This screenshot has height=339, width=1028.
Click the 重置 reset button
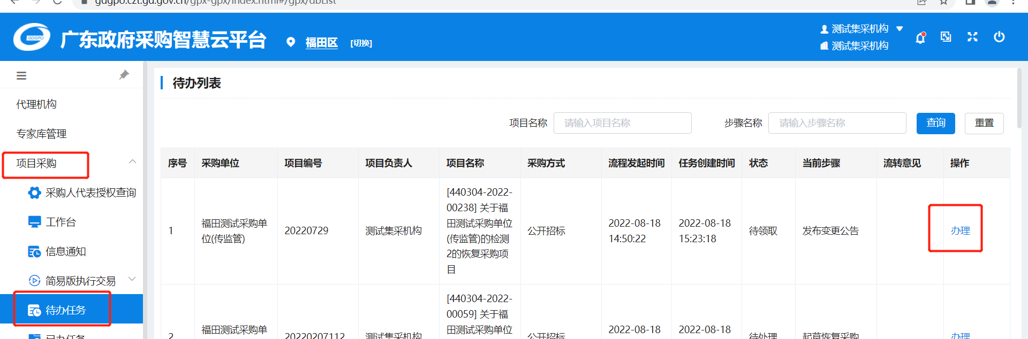(984, 123)
